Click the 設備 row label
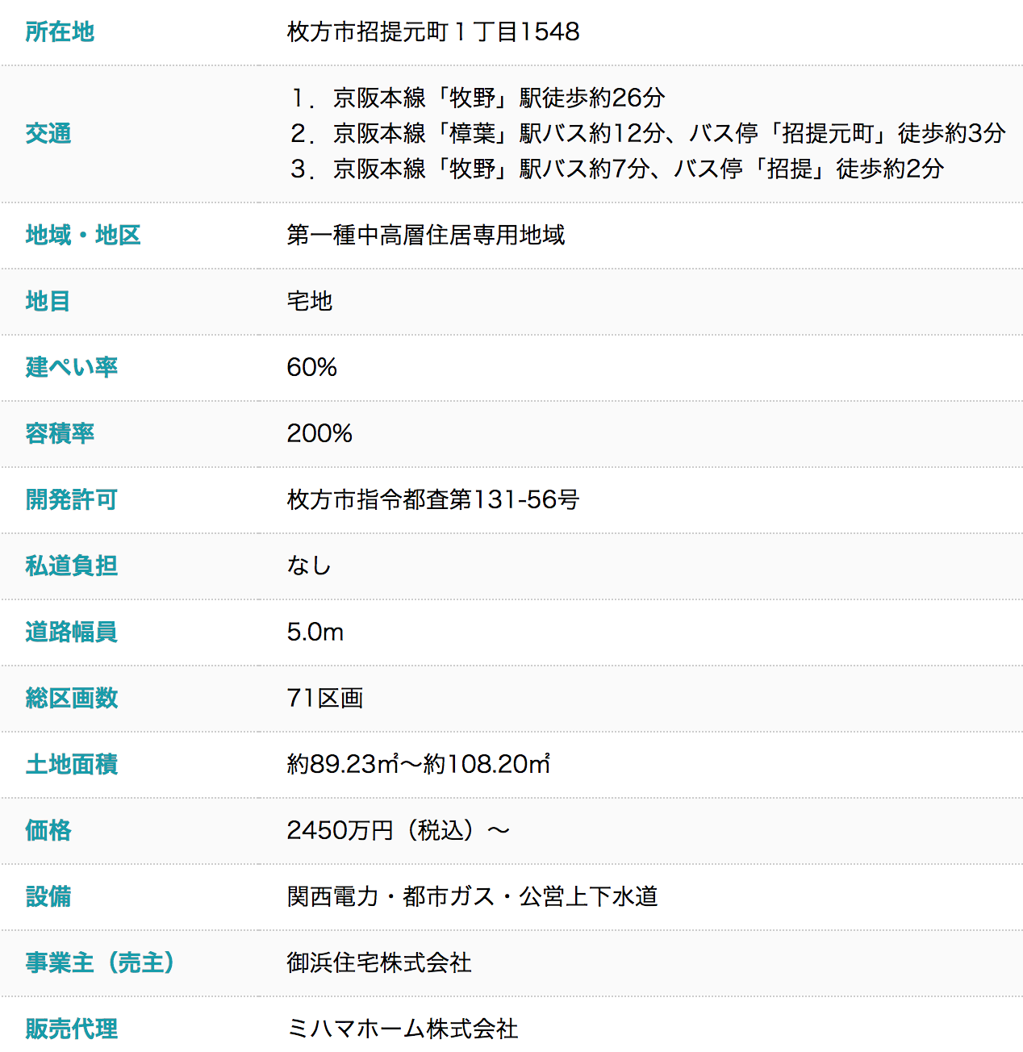The width and height of the screenshot is (1023, 1052). [x=48, y=896]
